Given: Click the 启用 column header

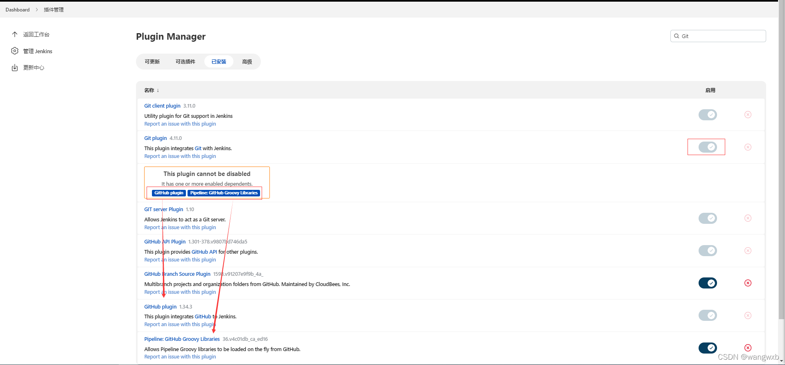Looking at the screenshot, I should click(710, 90).
